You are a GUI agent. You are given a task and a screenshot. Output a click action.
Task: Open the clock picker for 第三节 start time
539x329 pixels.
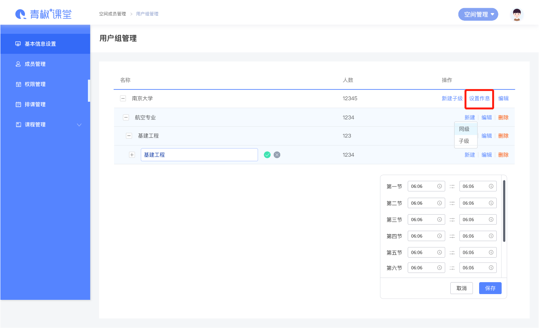tap(440, 220)
